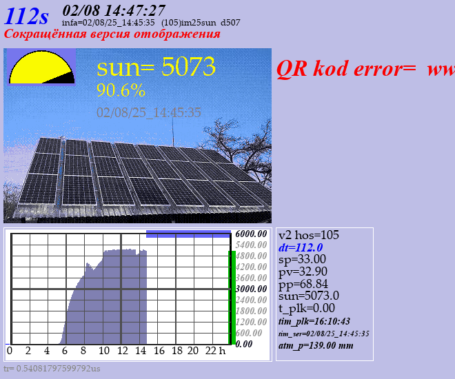This screenshot has height=379, width=455.
Task: Click the 'atm_p=139.00 mm' value
Action: 316,346
